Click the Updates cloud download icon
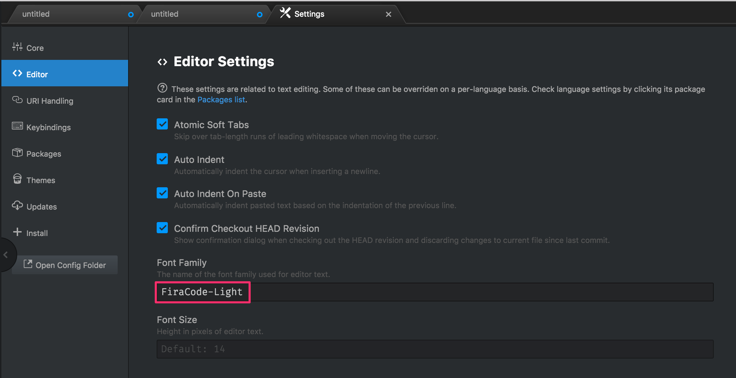Viewport: 736px width, 378px height. pos(17,205)
